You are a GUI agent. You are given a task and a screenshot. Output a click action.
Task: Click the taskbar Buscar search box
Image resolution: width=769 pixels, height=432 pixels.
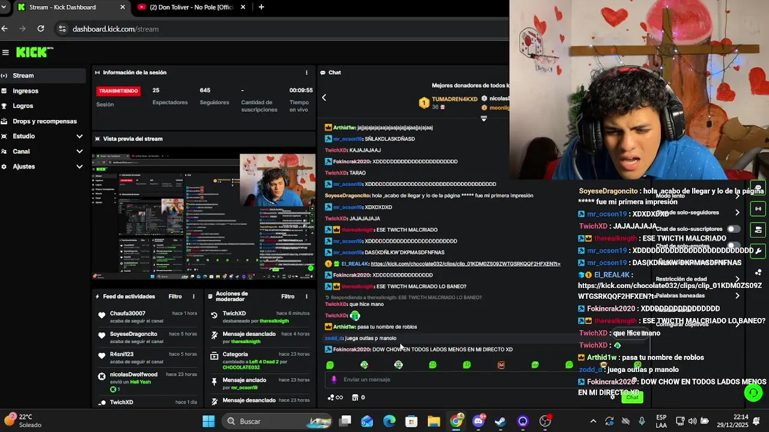(x=278, y=421)
